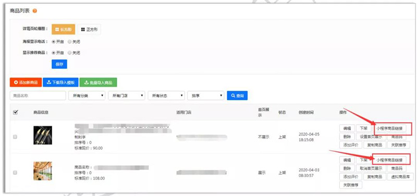This screenshot has width=417, height=196.
Task: Click 虚拟商品库 button
Action: pyautogui.click(x=400, y=177)
